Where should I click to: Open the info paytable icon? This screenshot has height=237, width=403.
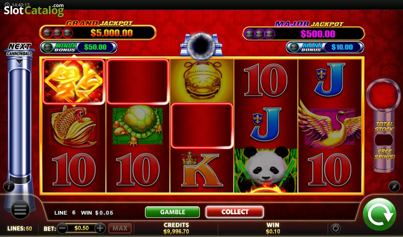point(9,186)
